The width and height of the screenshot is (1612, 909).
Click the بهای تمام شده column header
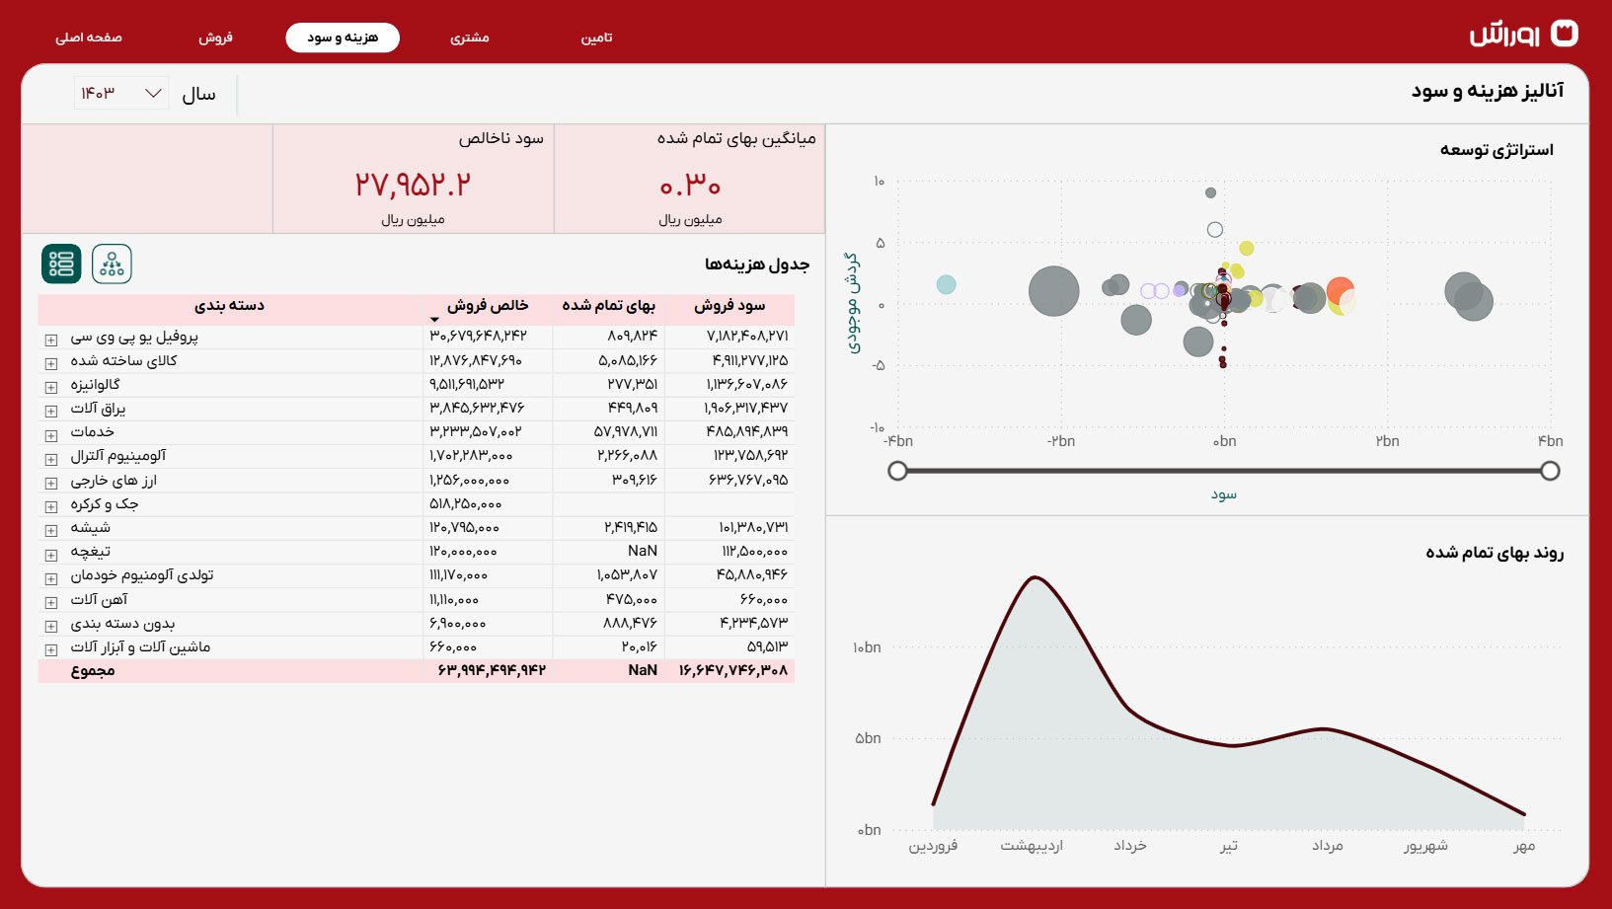pyautogui.click(x=608, y=306)
